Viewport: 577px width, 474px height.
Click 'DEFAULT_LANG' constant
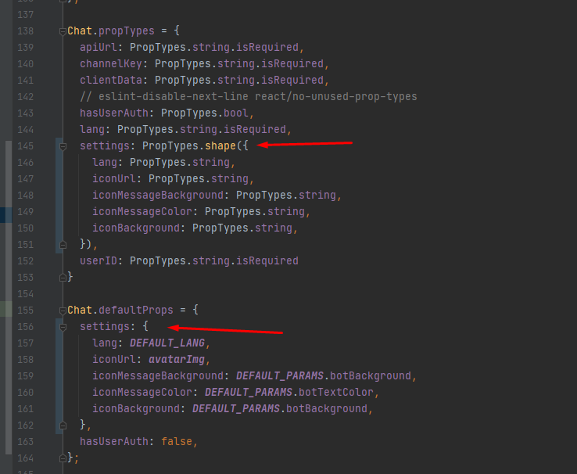tap(167, 343)
